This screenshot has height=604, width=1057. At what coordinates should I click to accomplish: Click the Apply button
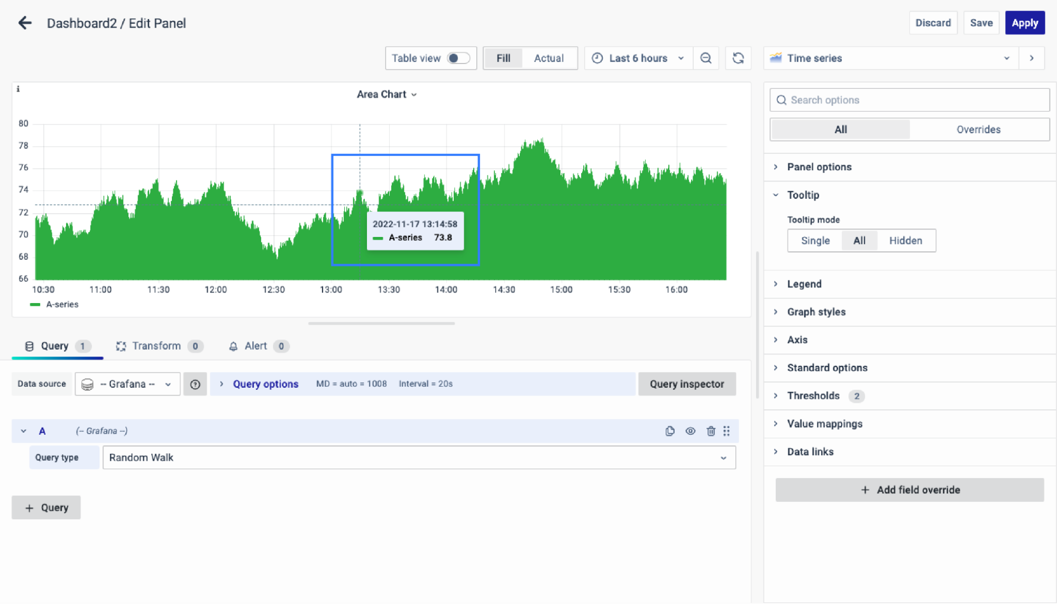click(1024, 23)
